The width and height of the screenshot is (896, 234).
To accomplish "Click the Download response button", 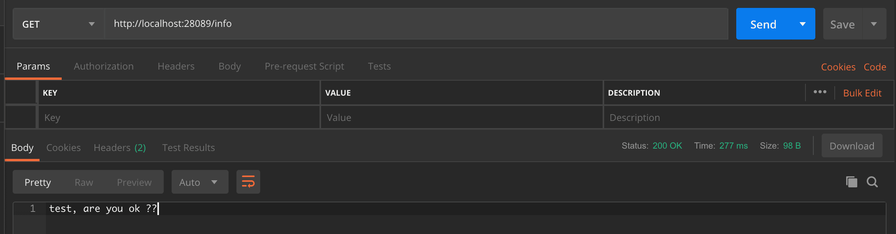I will pos(852,146).
